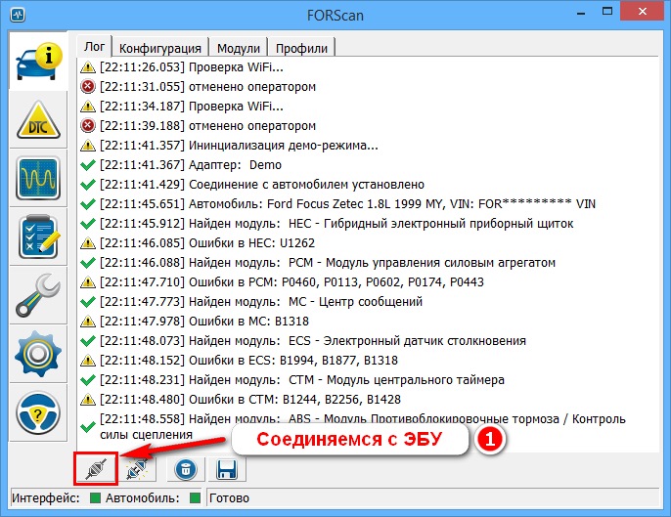Screen dimensions: 671x517
Task: Select the 22:11:26.053 'Проверка WiFi' log line
Action: tap(368, 67)
